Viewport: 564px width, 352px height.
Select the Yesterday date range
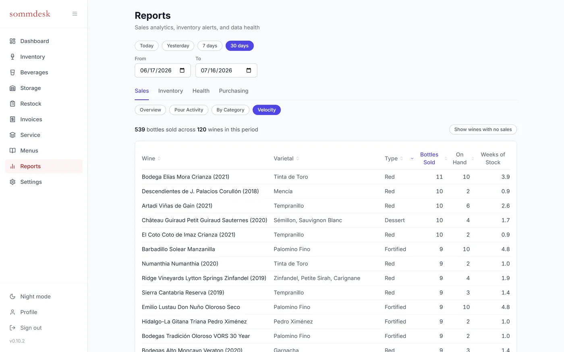[x=178, y=46]
